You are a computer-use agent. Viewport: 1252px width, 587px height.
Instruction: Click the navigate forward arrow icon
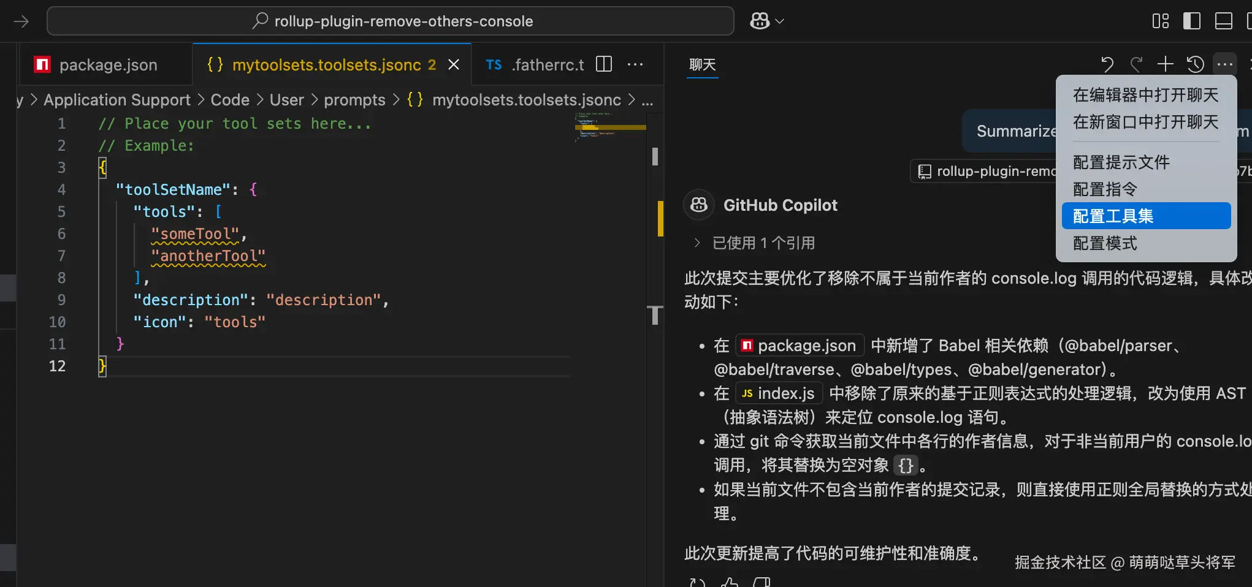click(21, 21)
